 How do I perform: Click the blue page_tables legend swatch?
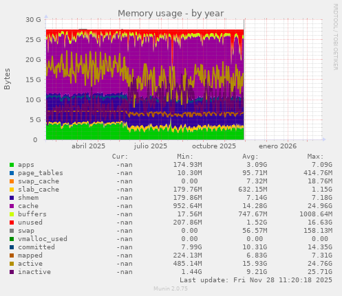pyautogui.click(x=12, y=173)
